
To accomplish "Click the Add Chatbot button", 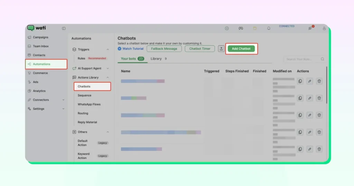I will coord(241,49).
